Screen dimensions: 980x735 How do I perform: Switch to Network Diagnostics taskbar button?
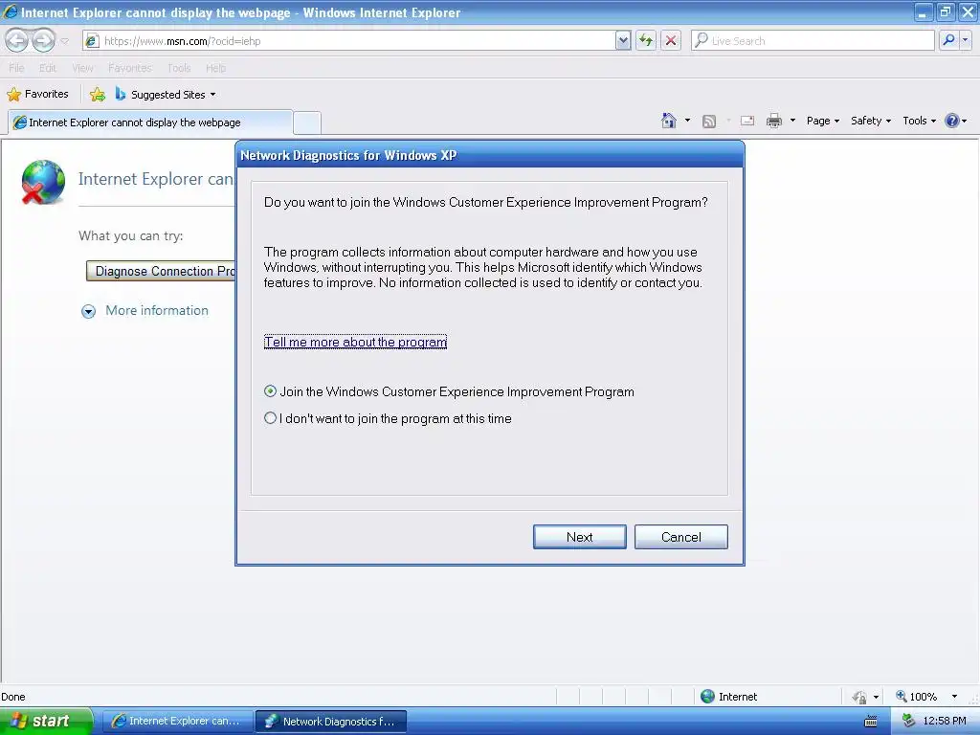click(x=331, y=722)
